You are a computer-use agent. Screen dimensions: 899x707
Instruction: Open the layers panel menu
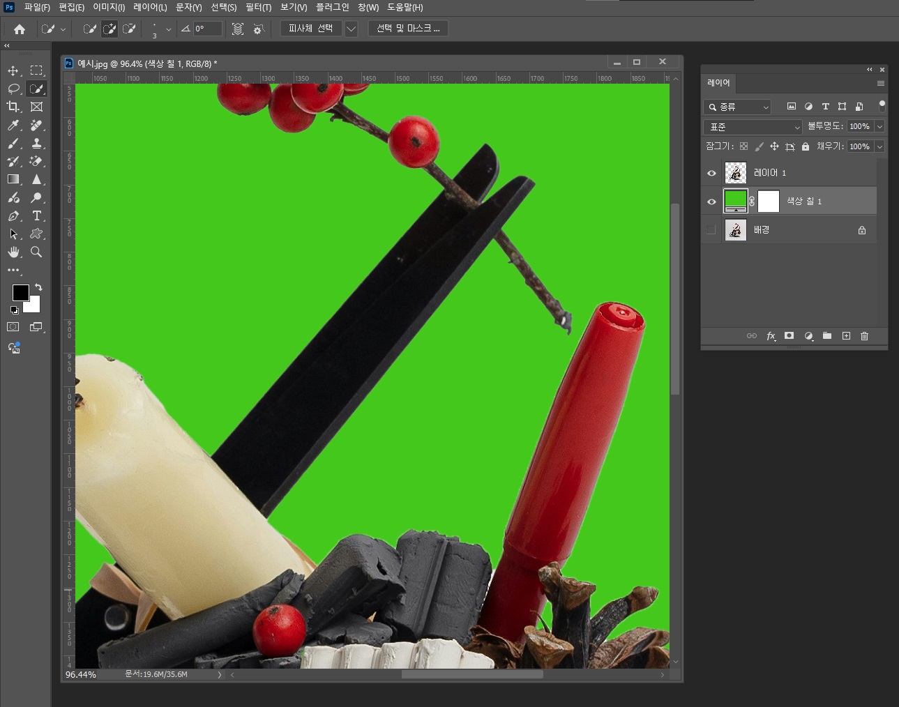(881, 83)
